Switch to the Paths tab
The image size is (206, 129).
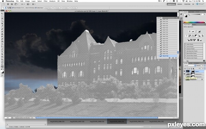pyautogui.click(x=191, y=63)
